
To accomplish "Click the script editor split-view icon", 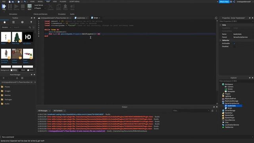I will tap(216, 18).
